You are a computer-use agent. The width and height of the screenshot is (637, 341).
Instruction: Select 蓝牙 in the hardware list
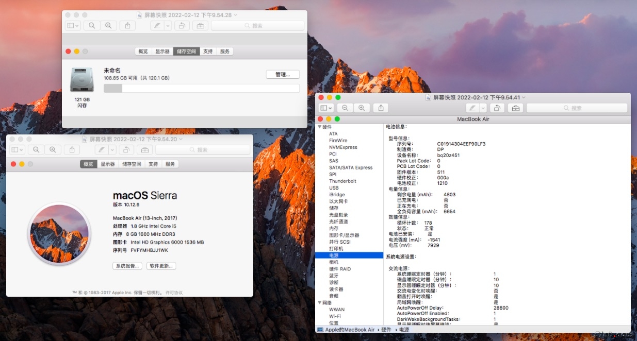pyautogui.click(x=334, y=276)
